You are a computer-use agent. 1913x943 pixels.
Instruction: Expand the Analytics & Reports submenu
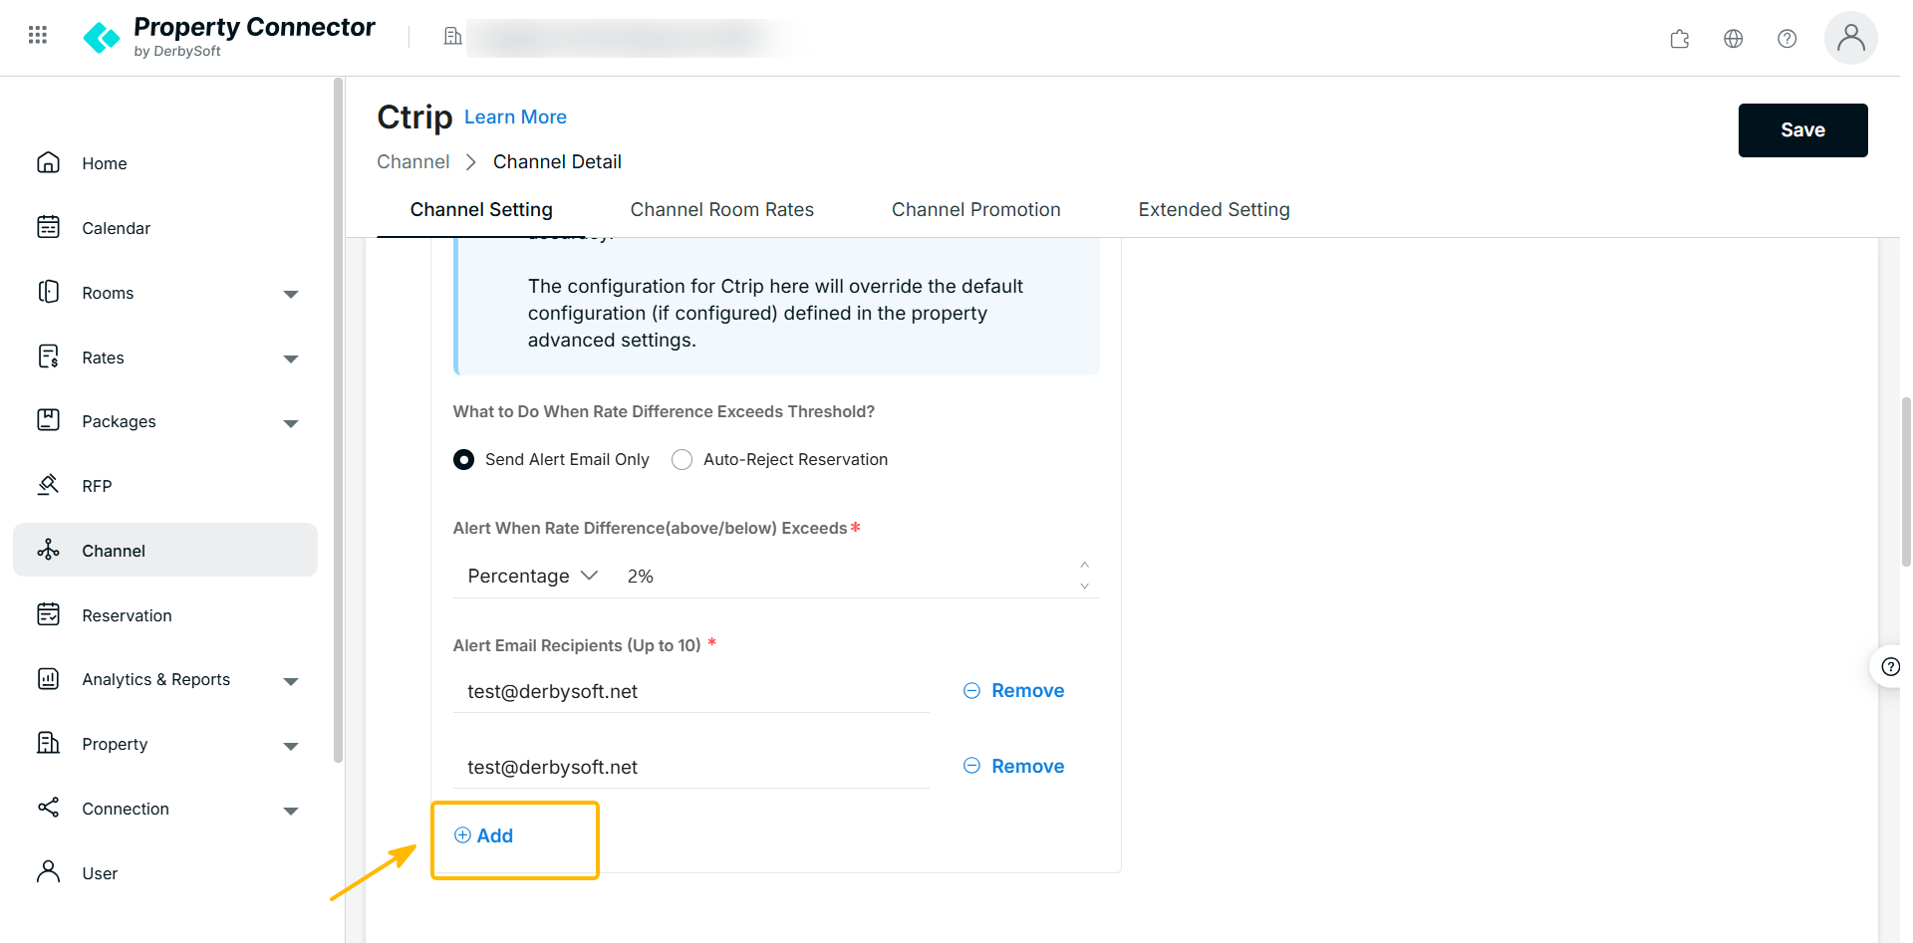click(291, 681)
